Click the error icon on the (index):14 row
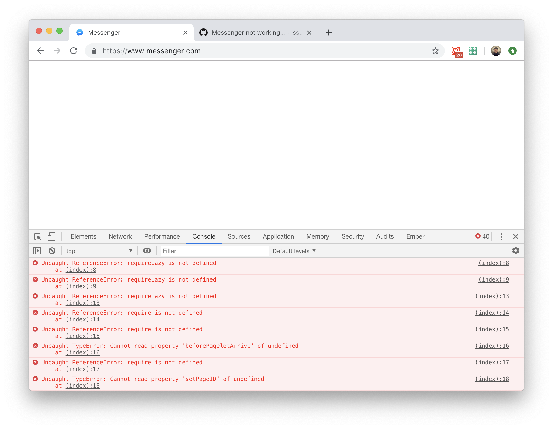Viewport: 553px width, 429px height. (x=35, y=313)
